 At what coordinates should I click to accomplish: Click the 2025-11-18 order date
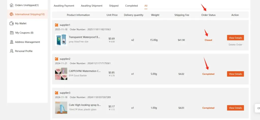pos(61,29)
